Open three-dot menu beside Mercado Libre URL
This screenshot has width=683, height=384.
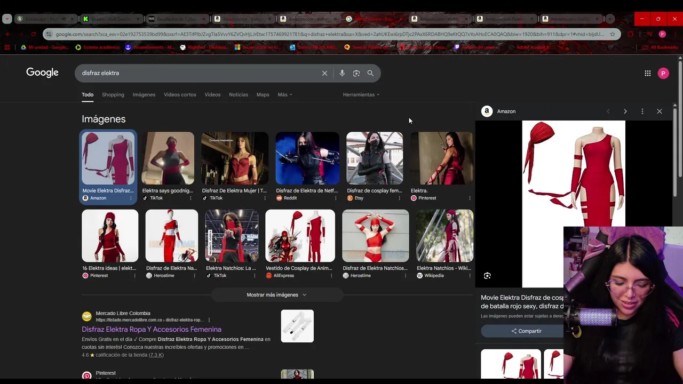tap(209, 320)
